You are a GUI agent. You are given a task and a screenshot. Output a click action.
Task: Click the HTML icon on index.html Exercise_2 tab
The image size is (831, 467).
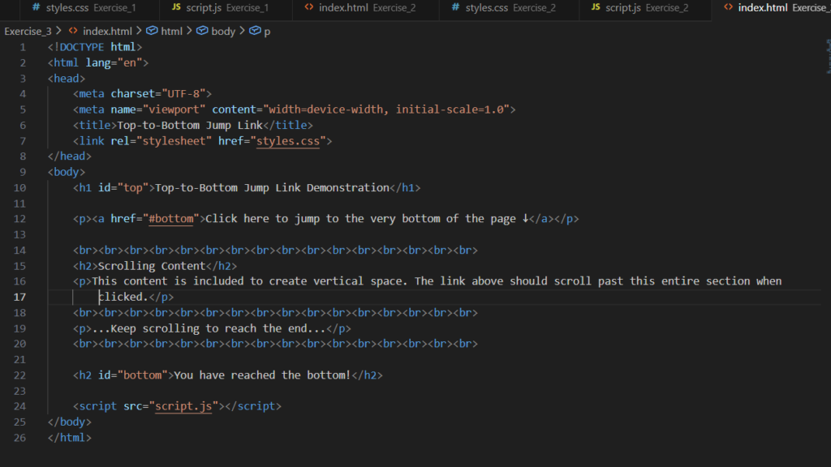(308, 7)
